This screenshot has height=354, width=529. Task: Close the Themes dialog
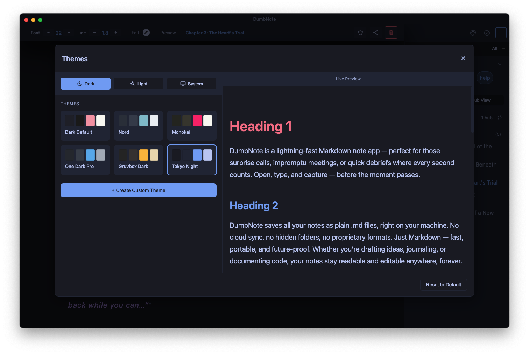tap(463, 58)
